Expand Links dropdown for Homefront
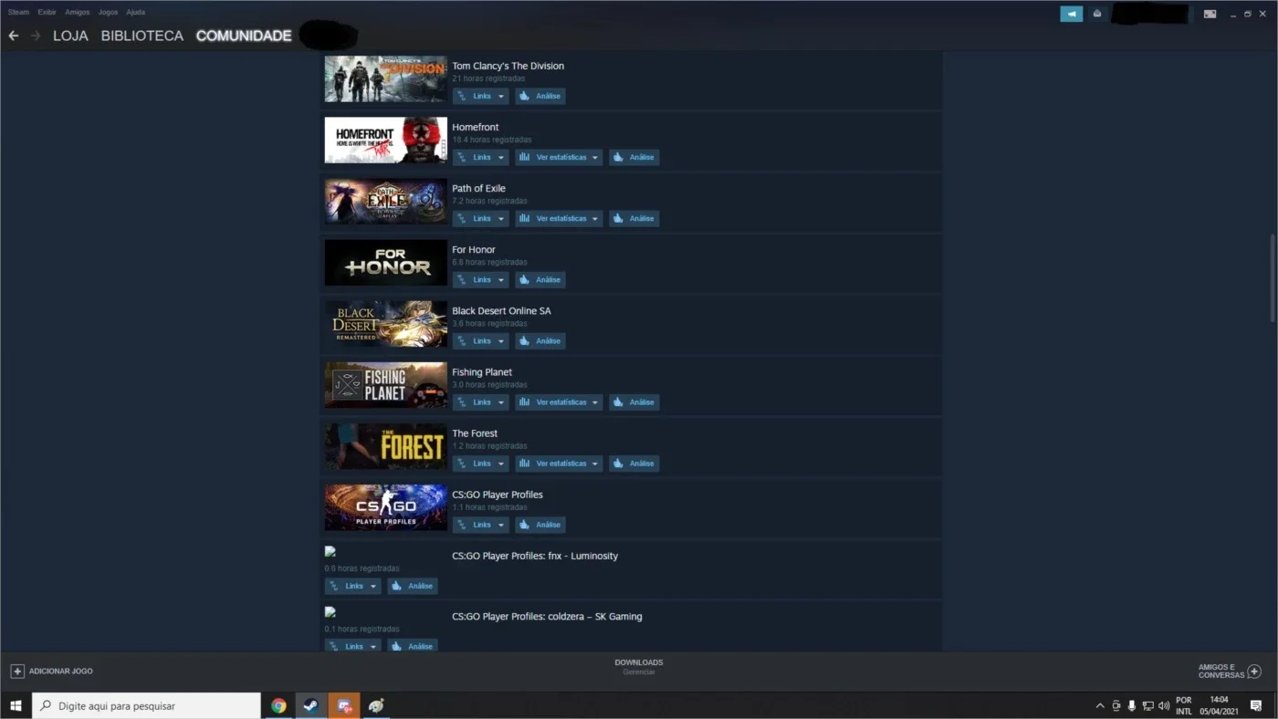 (x=480, y=157)
